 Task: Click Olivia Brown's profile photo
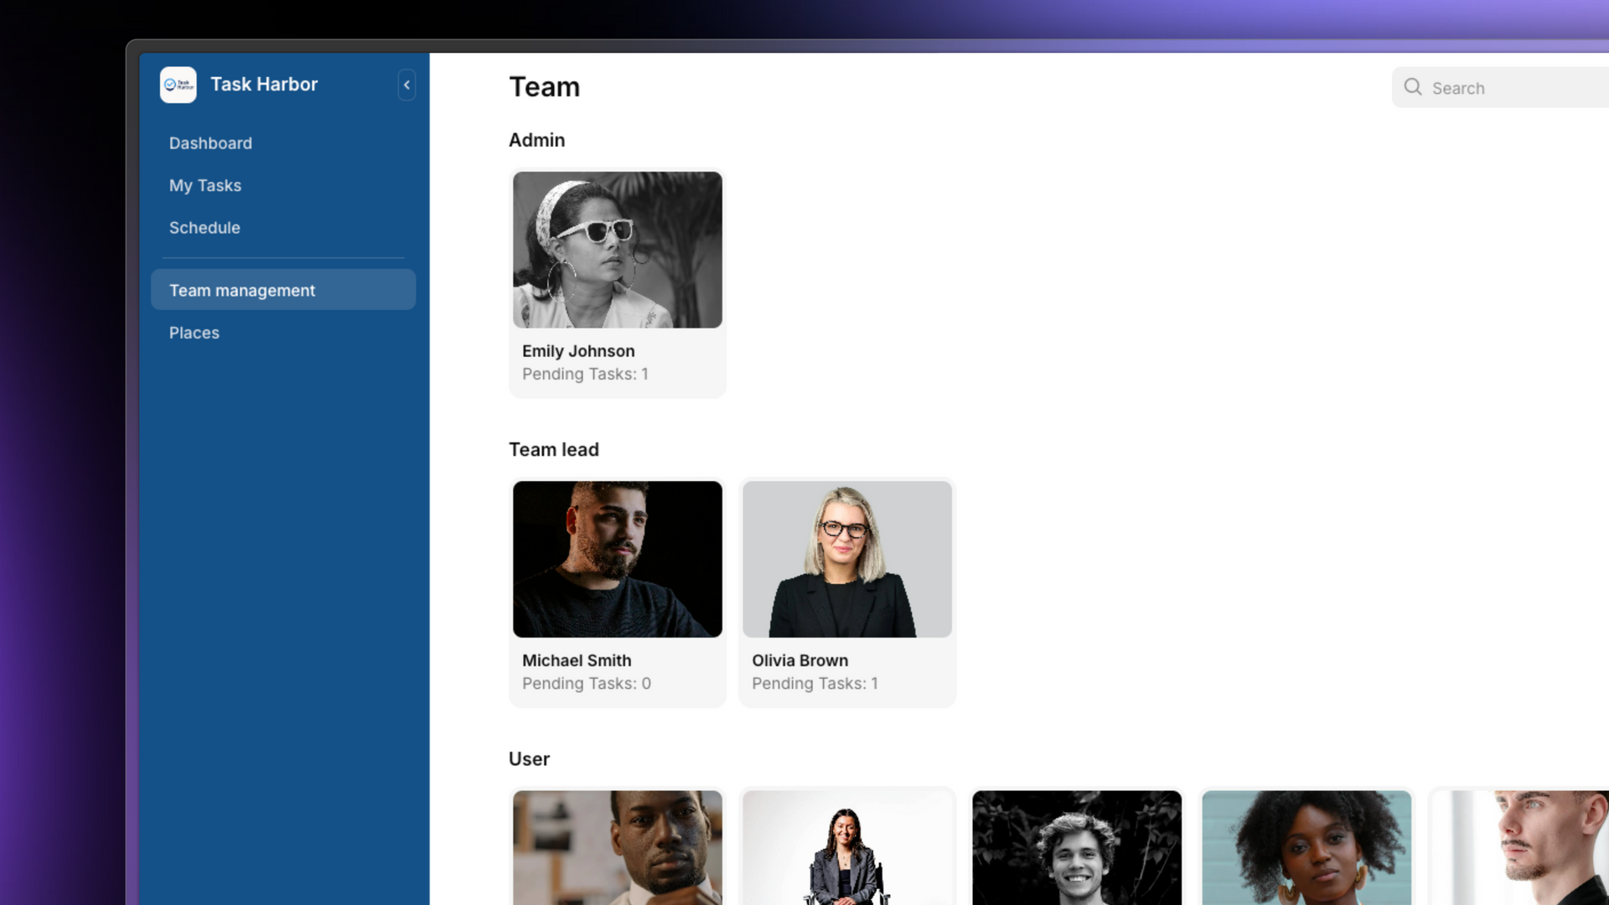point(847,559)
